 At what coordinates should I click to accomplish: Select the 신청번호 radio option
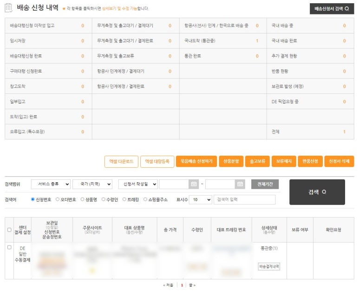pos(33,199)
